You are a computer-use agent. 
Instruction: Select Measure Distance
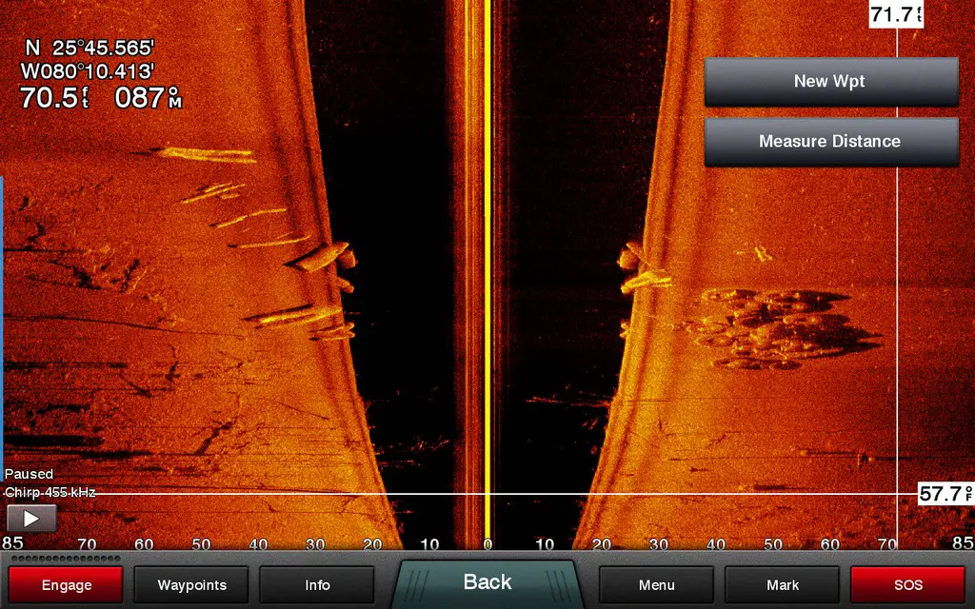[x=830, y=142]
